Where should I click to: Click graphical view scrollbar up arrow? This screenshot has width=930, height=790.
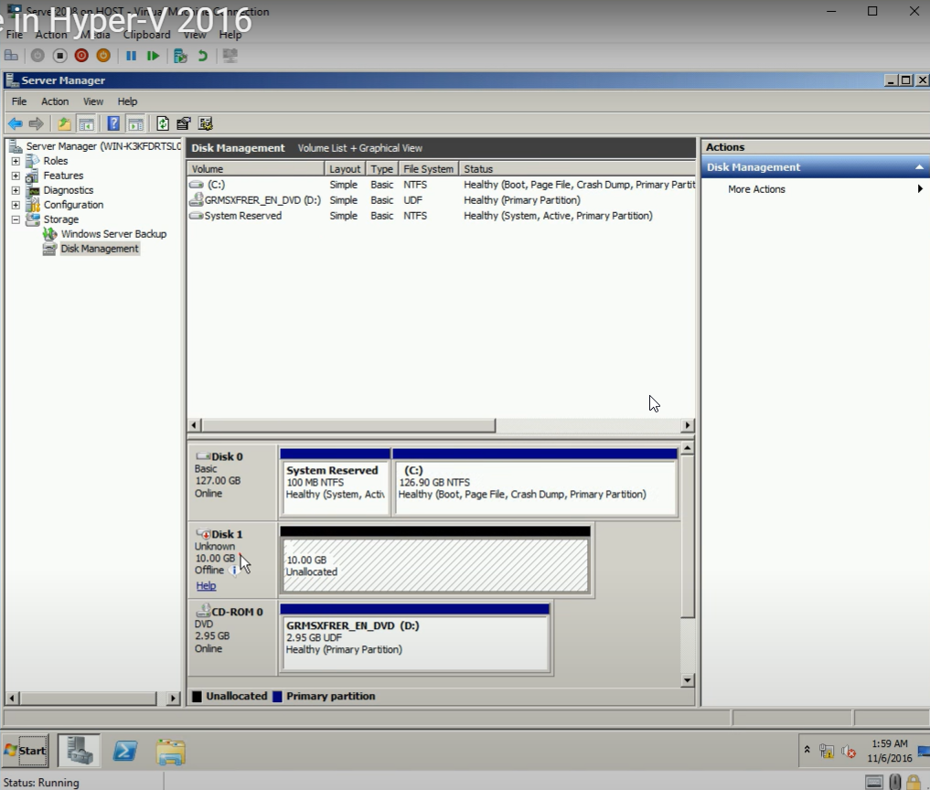(x=688, y=448)
